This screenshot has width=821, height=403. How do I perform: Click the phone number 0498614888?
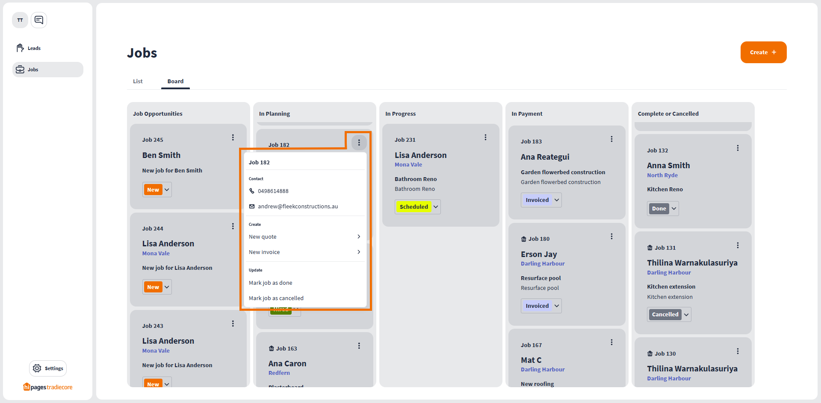tap(273, 191)
